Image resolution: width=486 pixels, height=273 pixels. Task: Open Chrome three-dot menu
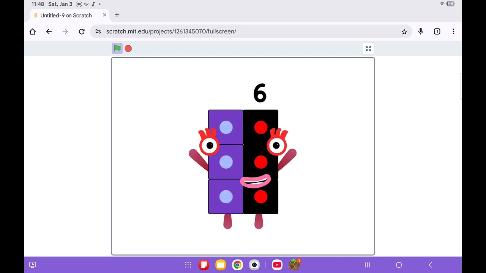453,31
